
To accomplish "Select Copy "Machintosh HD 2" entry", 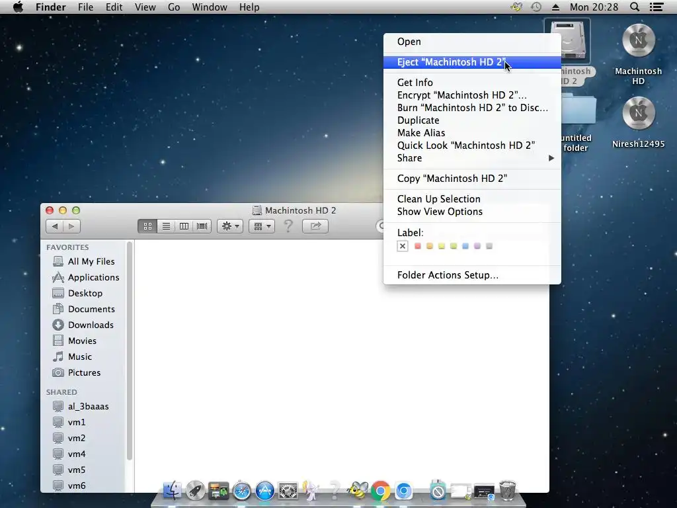I will click(472, 179).
